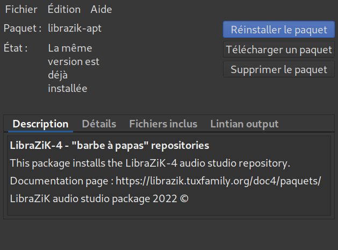Viewport: 338px width, 250px height.
Task: Click the copyright symbol after 2022
Action: 184,198
